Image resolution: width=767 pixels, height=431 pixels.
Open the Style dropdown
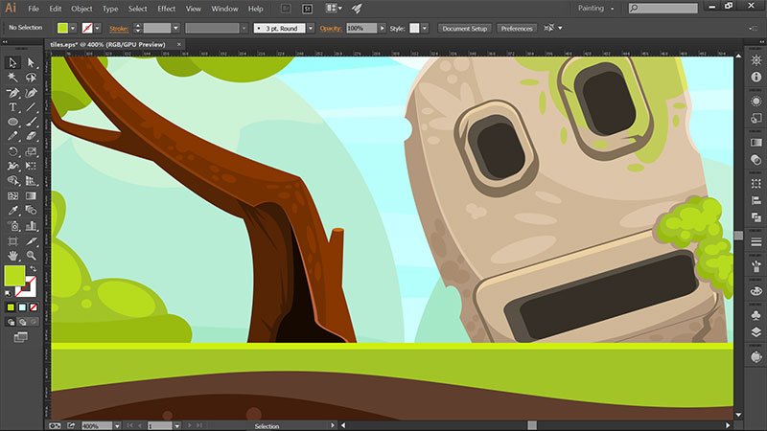pos(425,29)
